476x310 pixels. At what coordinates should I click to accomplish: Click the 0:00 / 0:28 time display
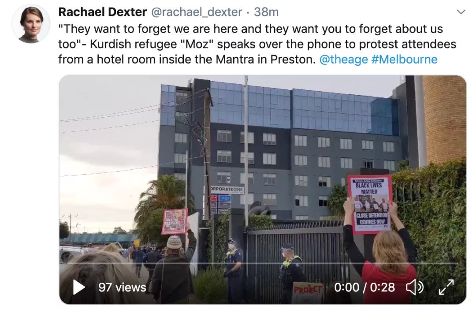(x=364, y=287)
